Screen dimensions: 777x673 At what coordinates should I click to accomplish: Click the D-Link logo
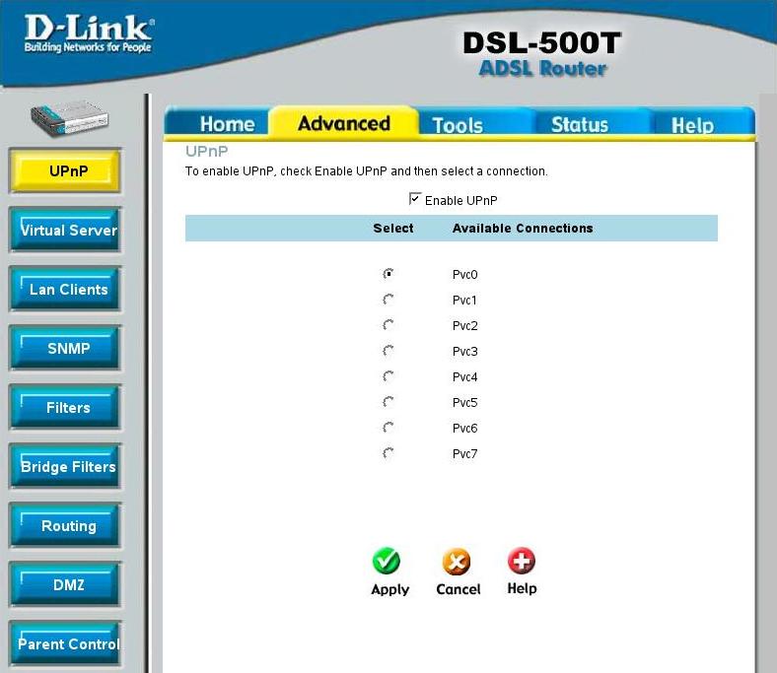[89, 33]
